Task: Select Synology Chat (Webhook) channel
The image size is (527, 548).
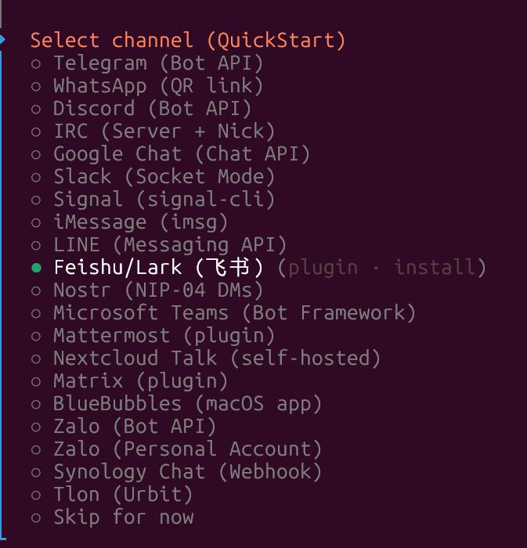Action: (x=187, y=472)
